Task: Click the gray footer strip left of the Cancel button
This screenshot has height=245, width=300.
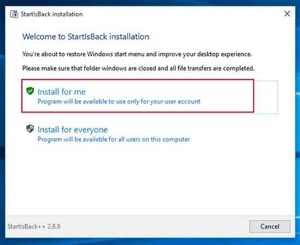Action: [x=153, y=226]
